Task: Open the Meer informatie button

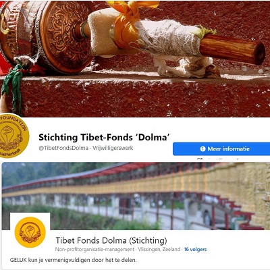Action: [221, 149]
